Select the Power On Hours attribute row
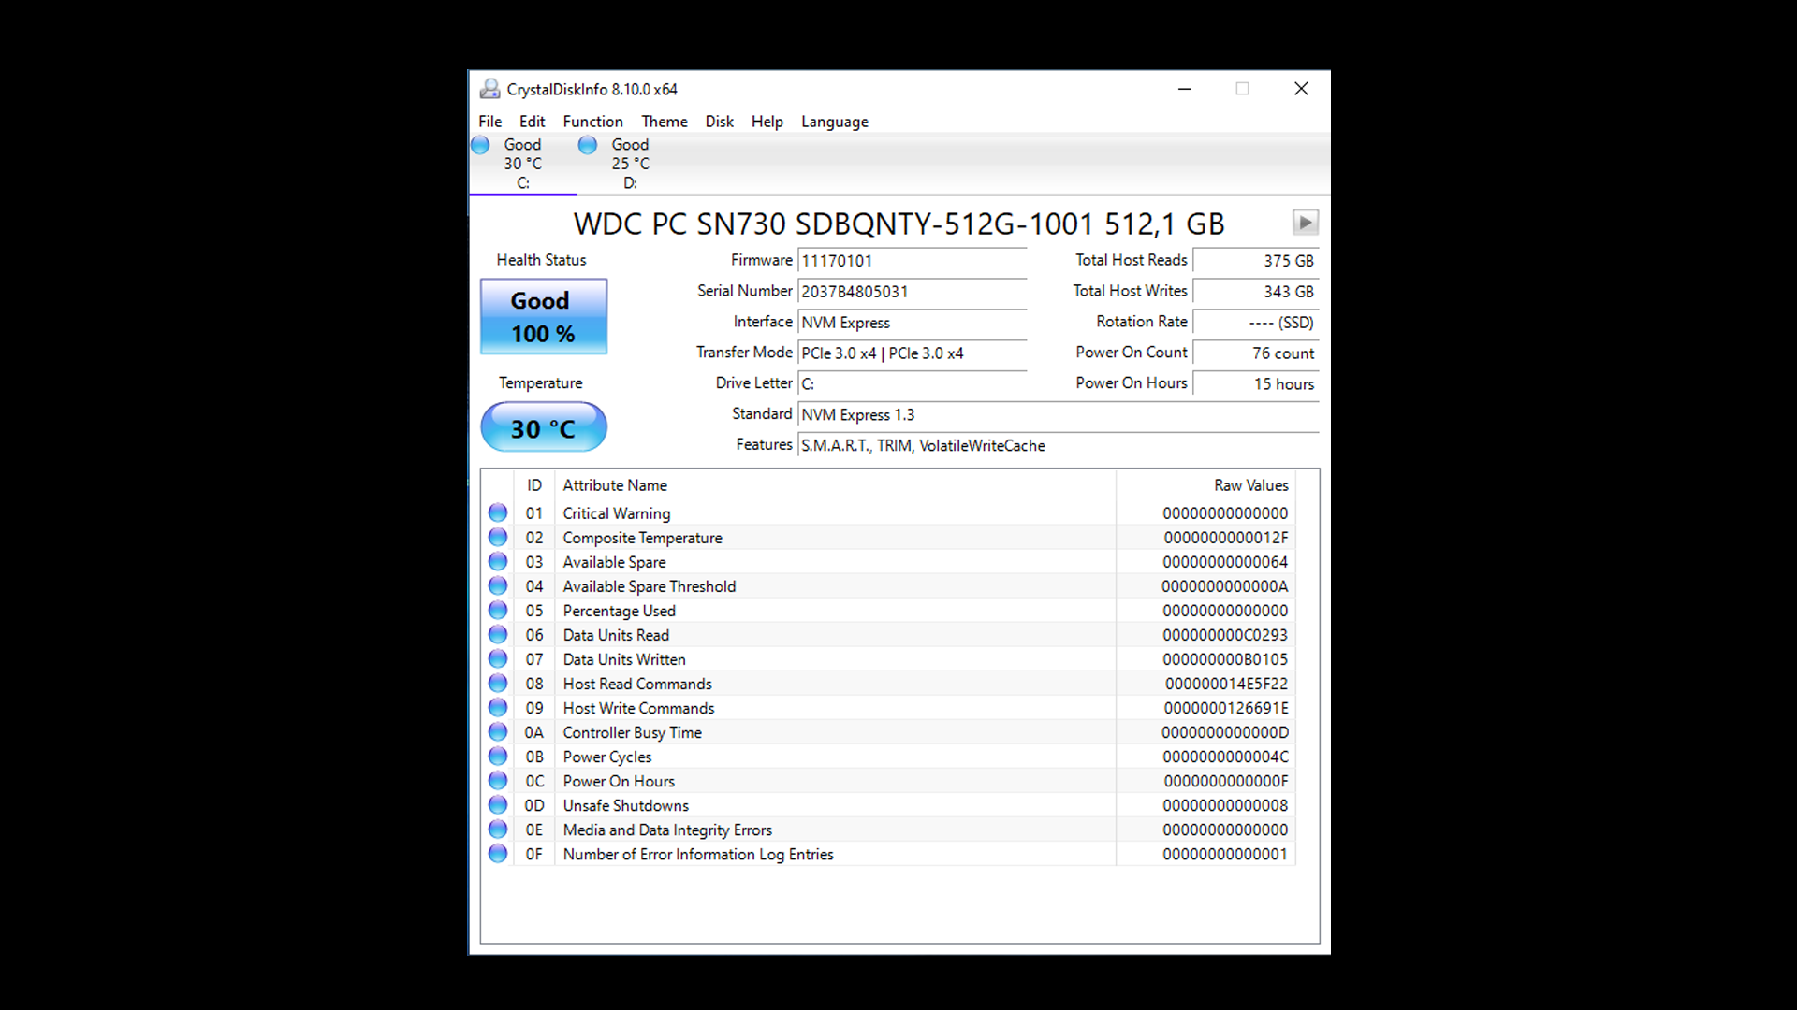 [619, 781]
